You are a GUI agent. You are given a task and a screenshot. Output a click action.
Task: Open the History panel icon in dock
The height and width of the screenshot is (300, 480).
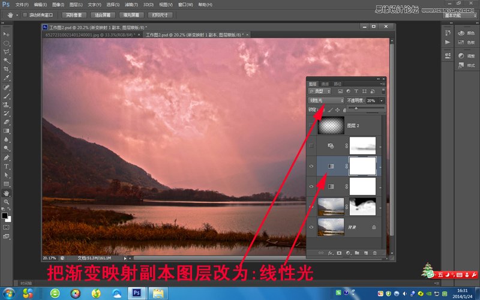448,33
